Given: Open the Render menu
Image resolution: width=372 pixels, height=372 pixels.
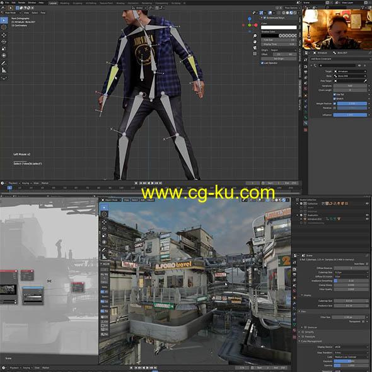Looking at the screenshot, I should tap(21, 3).
